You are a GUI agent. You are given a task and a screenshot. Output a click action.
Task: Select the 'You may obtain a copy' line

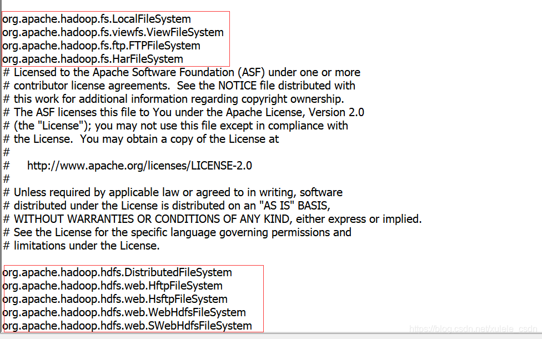[141, 139]
